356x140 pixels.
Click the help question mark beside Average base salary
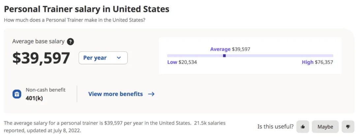[71, 42]
